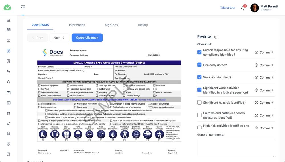Screen dimensions: 285x162
Task: Open the ID card sidebar icon
Action: pyautogui.click(x=8, y=103)
